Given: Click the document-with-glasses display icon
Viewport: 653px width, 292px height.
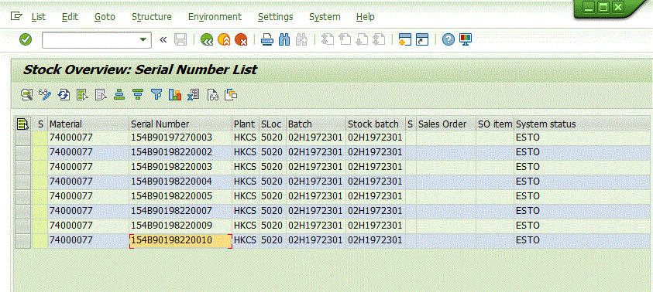Looking at the screenshot, I should click(213, 95).
